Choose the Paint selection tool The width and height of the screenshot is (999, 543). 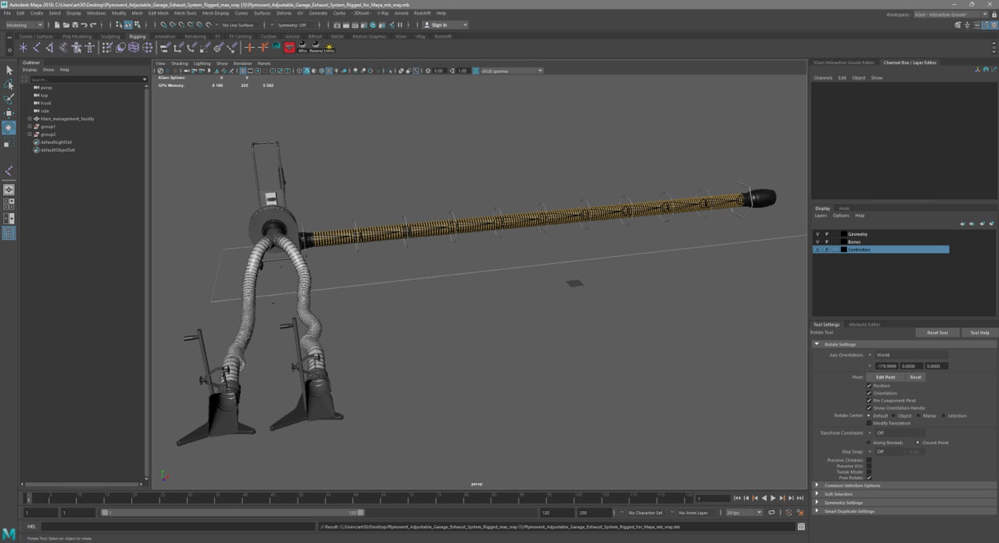pyautogui.click(x=9, y=98)
